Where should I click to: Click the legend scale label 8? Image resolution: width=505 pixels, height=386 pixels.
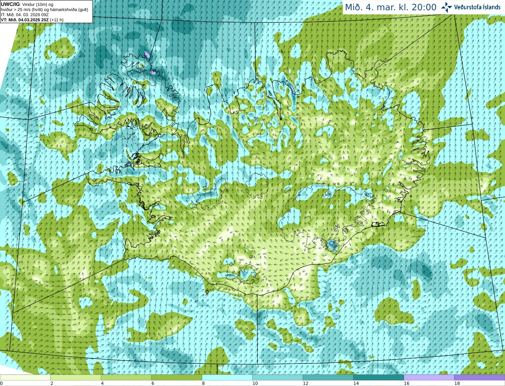(x=203, y=383)
